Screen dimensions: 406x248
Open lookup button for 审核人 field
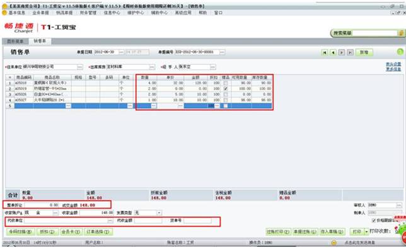pyautogui.click(x=399, y=205)
